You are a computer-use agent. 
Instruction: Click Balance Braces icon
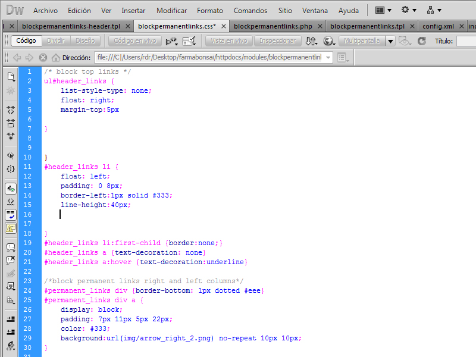click(x=11, y=169)
